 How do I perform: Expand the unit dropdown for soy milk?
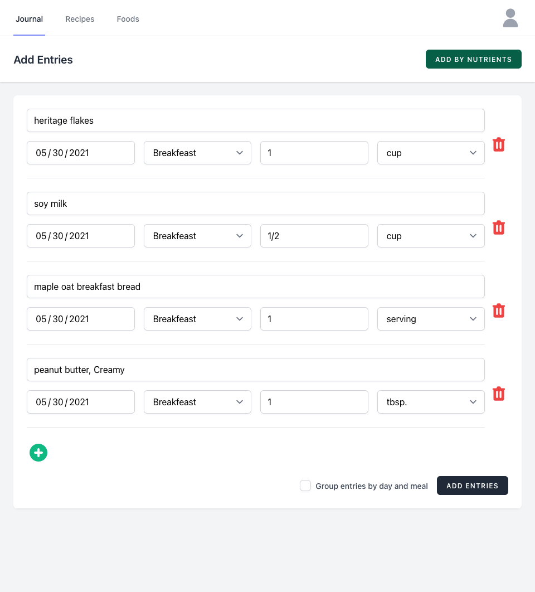tap(431, 236)
